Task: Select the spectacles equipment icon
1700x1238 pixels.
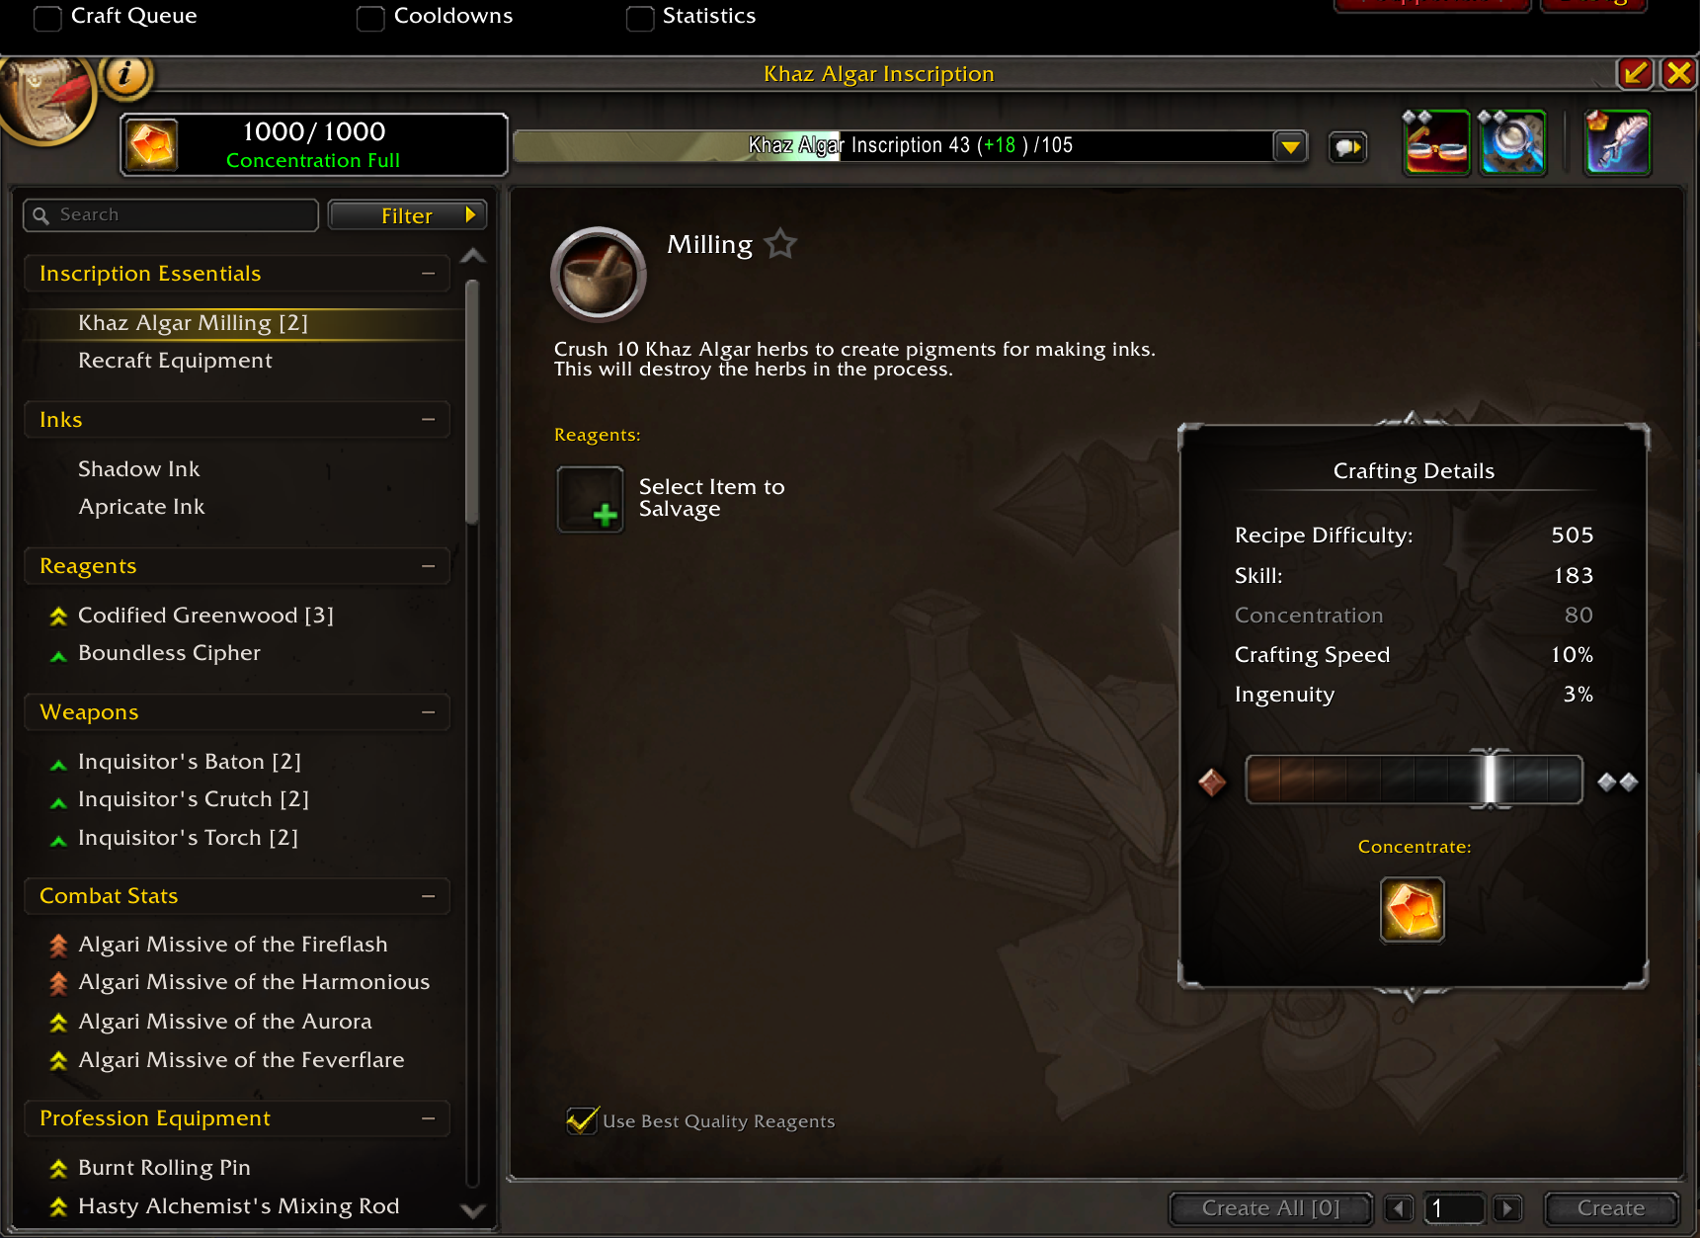Action: [x=1437, y=143]
